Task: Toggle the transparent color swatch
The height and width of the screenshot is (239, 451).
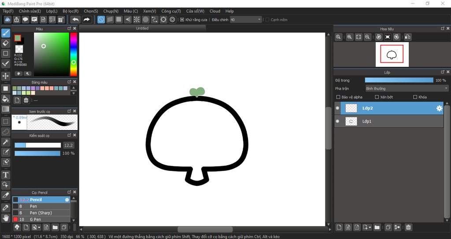Action: point(19,49)
